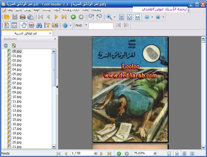Screen dimensions: 207x157
Task: Click the next view arrow in toolbar
Action: tap(81, 17)
